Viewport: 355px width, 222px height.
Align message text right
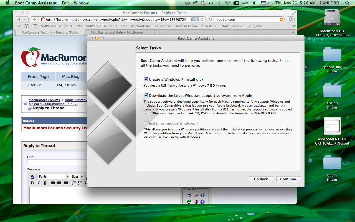click(x=66, y=183)
